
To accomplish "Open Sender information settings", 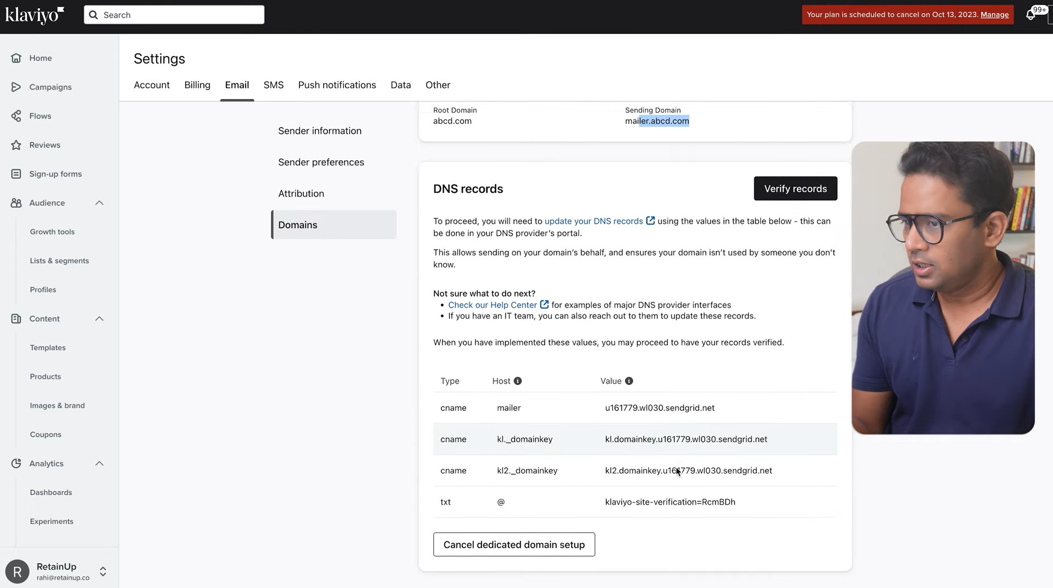I will [320, 131].
